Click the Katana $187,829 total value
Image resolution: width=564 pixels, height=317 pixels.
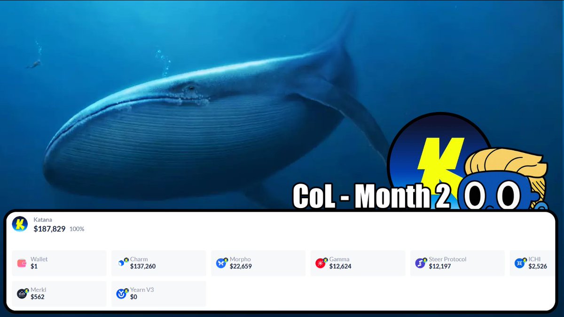49,229
